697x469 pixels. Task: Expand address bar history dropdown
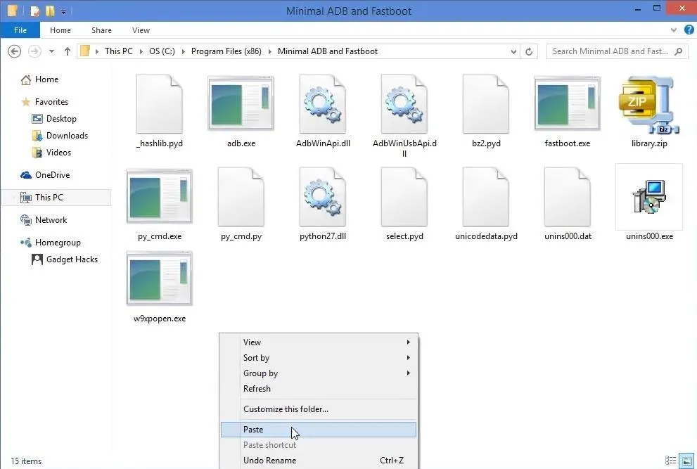(x=513, y=51)
